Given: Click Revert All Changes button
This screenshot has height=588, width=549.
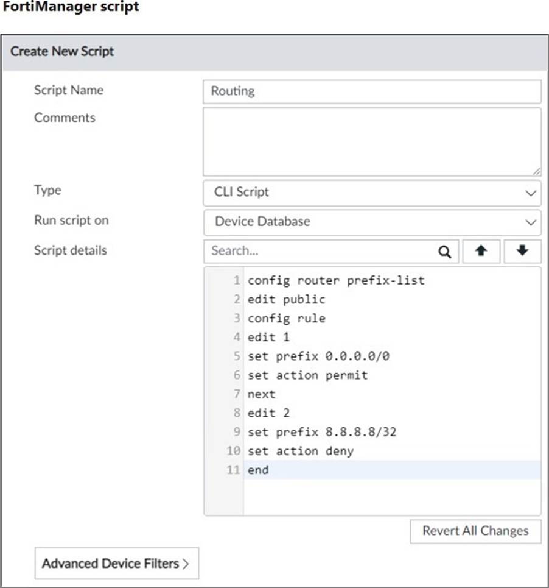Looking at the screenshot, I should click(475, 531).
